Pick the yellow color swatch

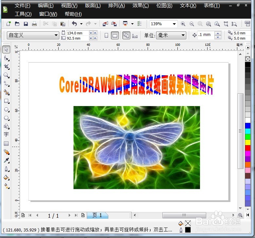tap(248, 142)
